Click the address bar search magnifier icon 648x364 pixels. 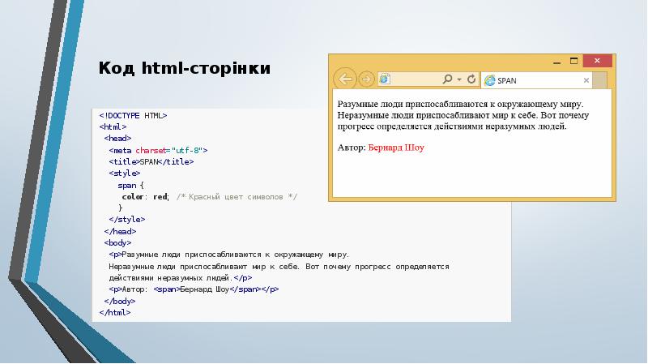tap(447, 79)
